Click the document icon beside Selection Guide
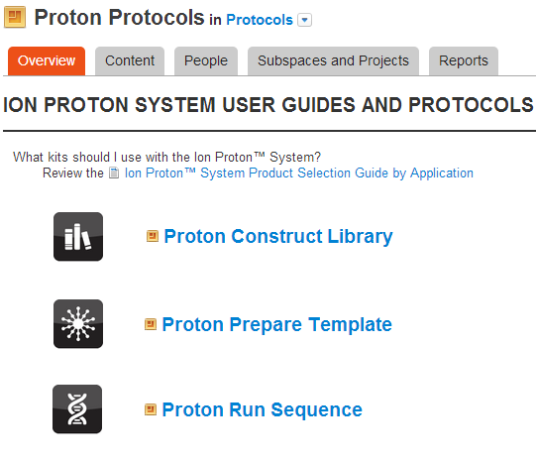Viewport: 536px width, 460px height. tap(114, 173)
